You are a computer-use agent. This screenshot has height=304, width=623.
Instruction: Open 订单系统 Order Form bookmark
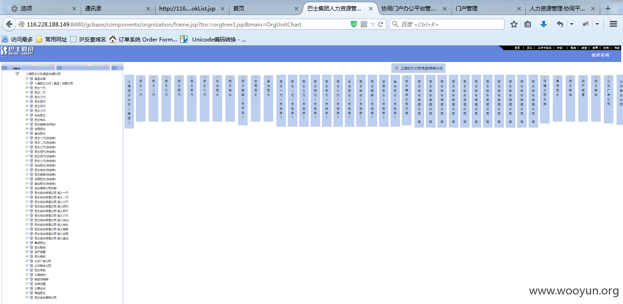click(x=143, y=39)
